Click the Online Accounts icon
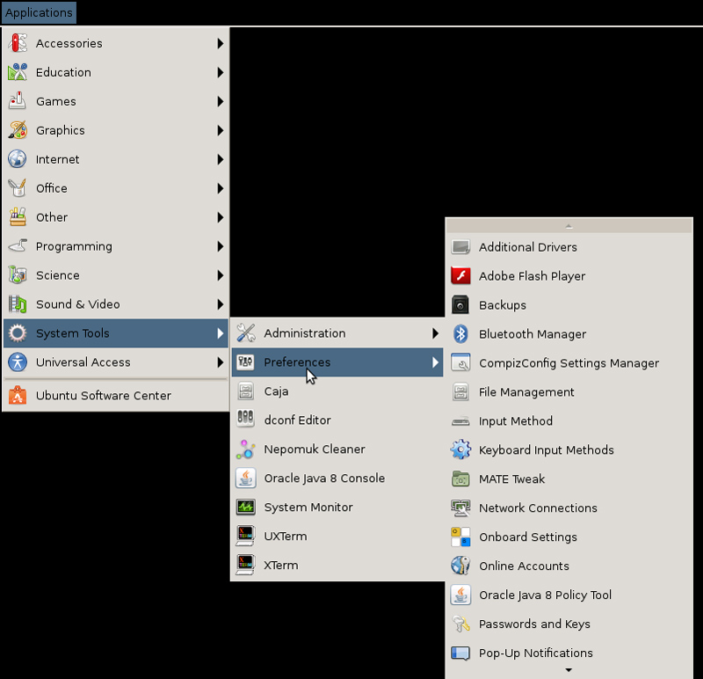The image size is (703, 679). click(x=460, y=566)
